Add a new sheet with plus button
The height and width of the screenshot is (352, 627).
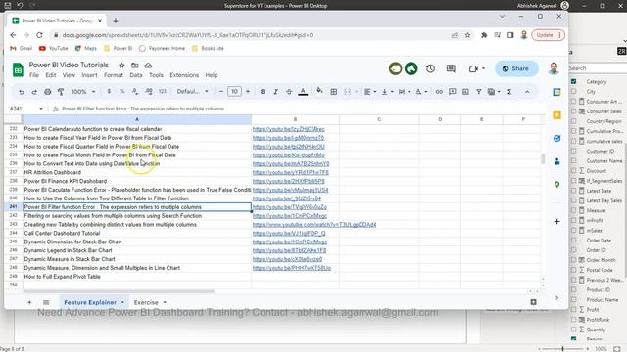(x=29, y=302)
